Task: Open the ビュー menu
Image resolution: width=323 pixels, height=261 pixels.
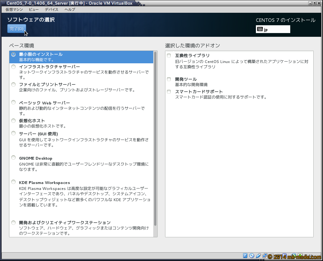Action: click(34, 9)
